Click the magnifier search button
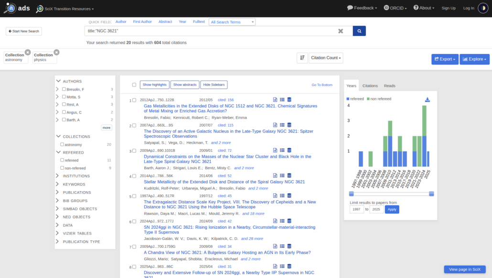The image size is (492, 278). coord(359,31)
